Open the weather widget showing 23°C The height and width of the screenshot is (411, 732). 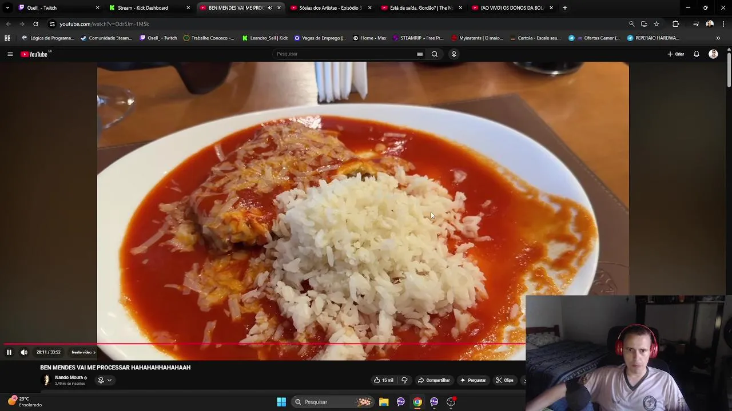tap(25, 402)
